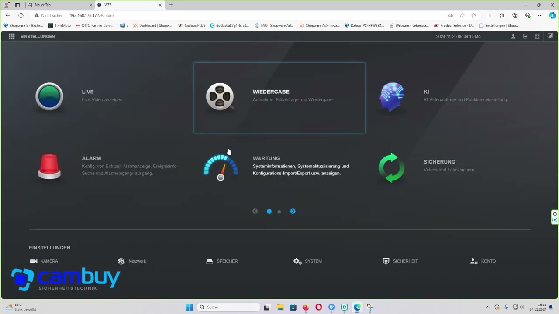This screenshot has width=559, height=314.
Task: Open the ALARM red siren icon
Action: (x=49, y=166)
